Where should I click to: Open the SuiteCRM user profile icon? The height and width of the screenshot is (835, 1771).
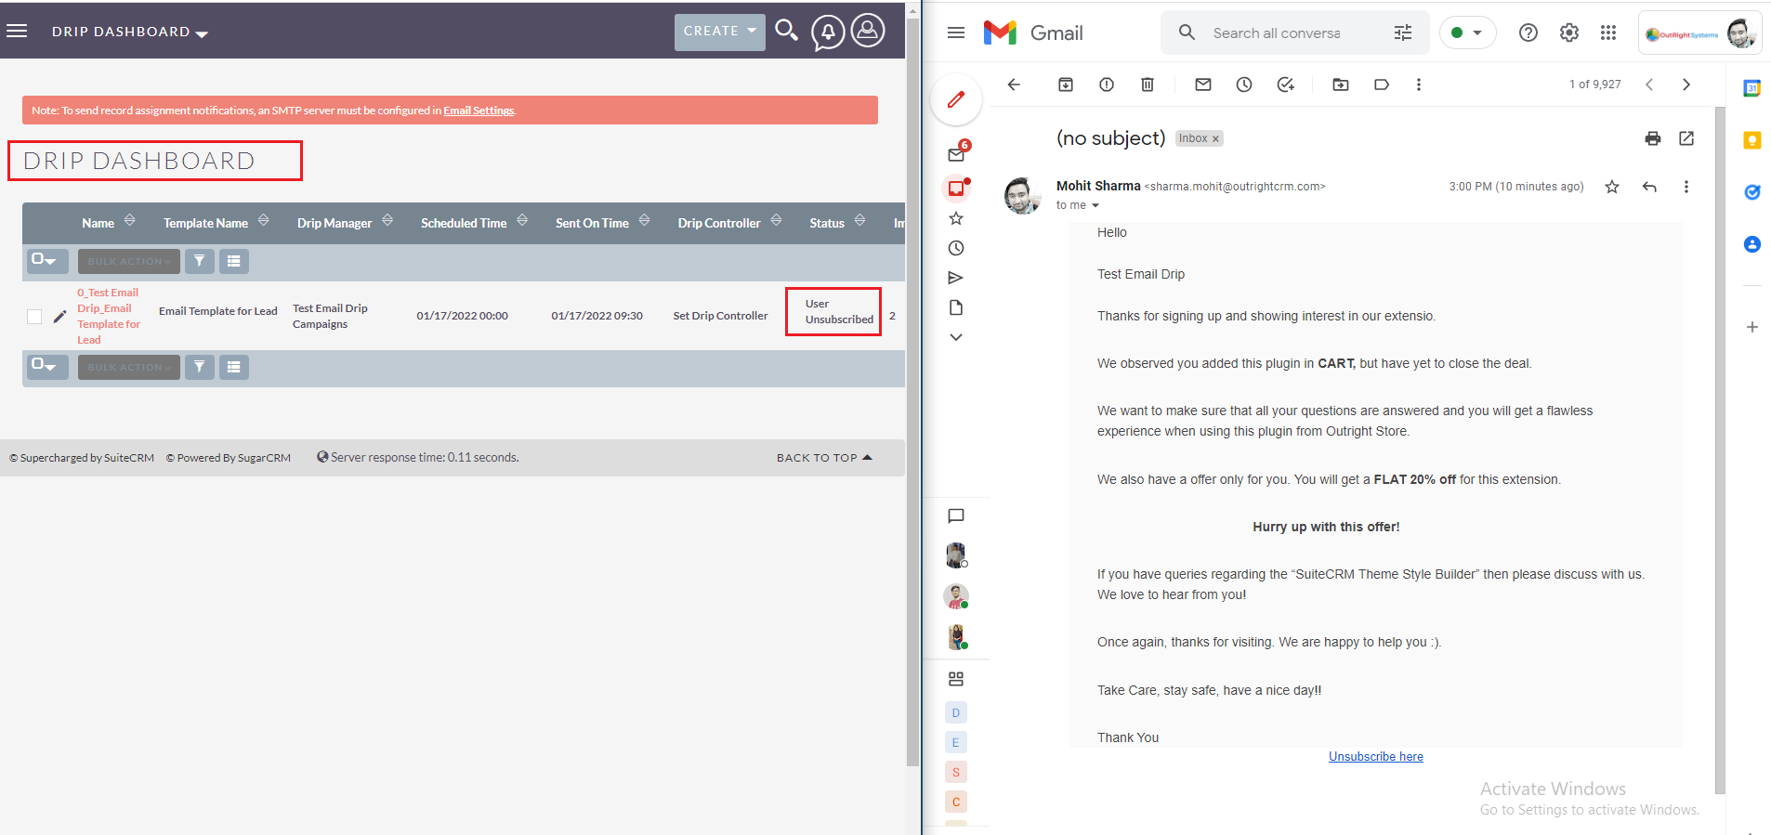[x=868, y=31]
